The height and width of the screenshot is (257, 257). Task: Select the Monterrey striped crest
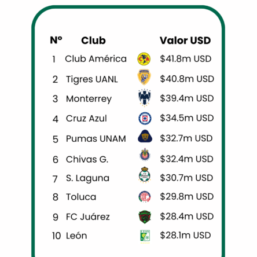[144, 98]
